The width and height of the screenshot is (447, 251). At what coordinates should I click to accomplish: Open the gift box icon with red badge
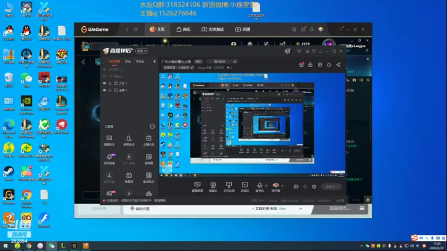301,65
